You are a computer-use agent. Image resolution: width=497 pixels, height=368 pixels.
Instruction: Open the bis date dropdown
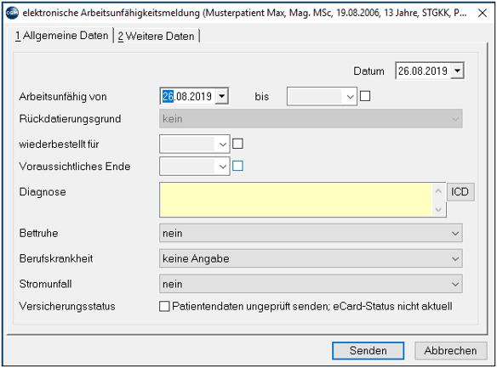coord(350,97)
